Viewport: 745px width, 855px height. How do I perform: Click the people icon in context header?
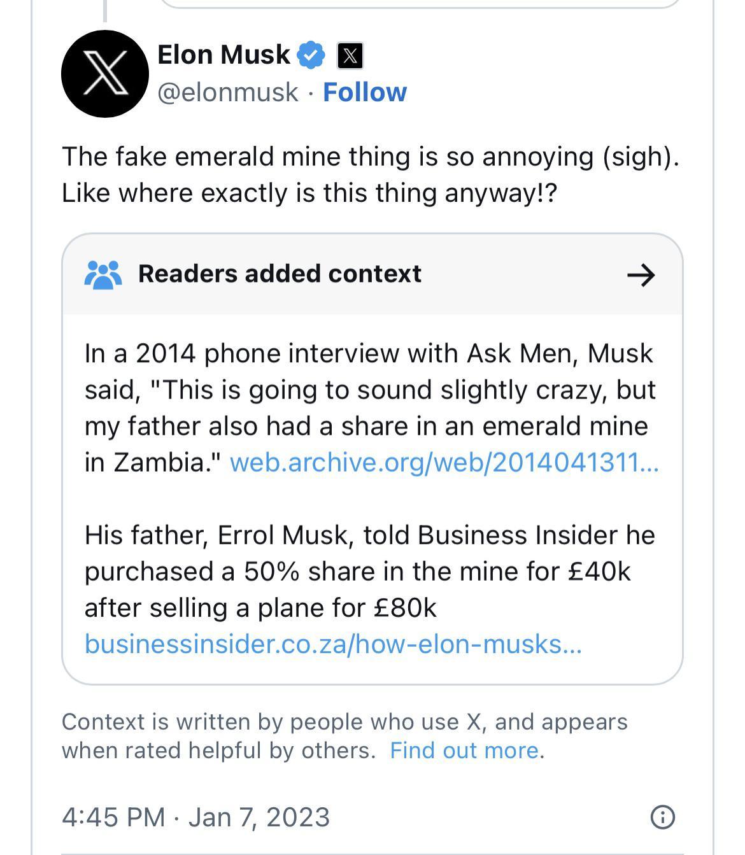tap(103, 274)
